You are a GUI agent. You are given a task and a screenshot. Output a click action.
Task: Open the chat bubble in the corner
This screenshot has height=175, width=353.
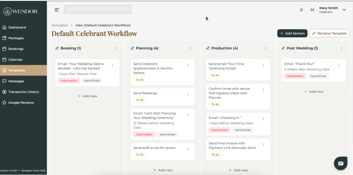[341, 163]
